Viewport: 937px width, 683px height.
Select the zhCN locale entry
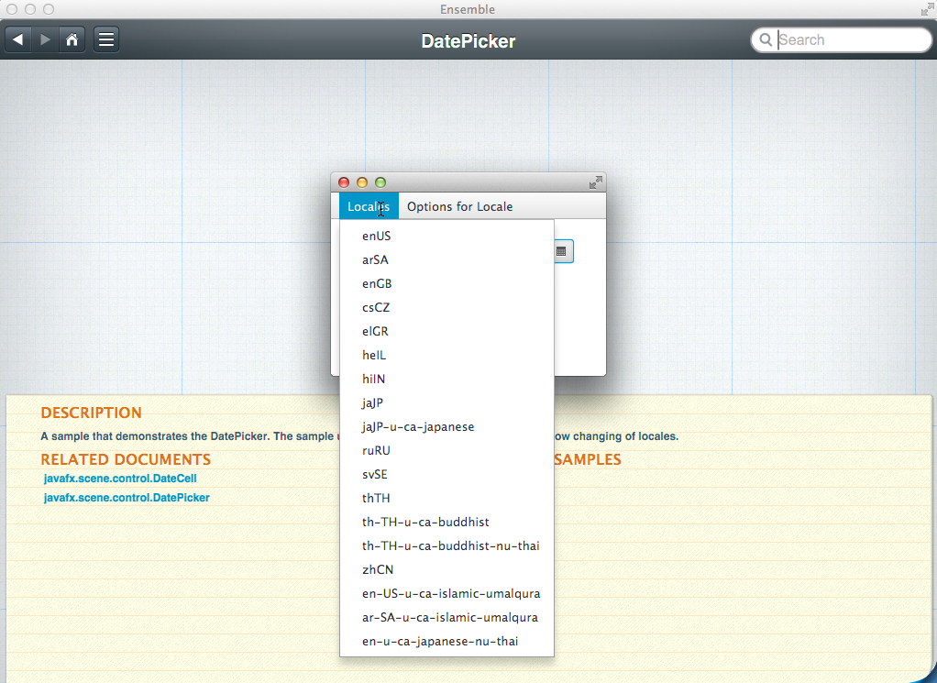tap(378, 569)
